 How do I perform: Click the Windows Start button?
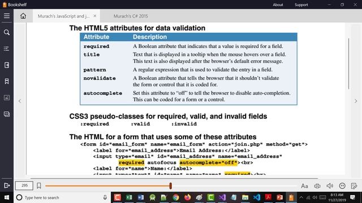click(7, 197)
